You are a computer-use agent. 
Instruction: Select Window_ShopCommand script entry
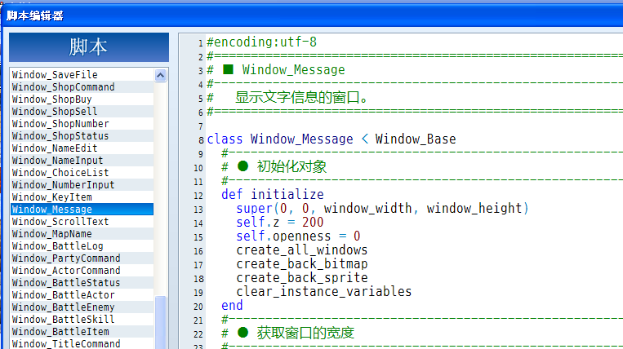pos(82,87)
